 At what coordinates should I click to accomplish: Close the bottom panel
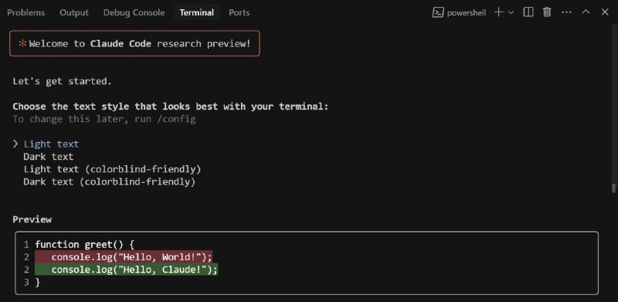605,12
